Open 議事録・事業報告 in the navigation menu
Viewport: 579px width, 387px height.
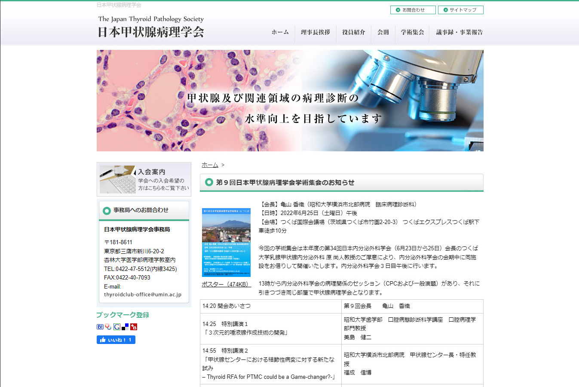(459, 32)
